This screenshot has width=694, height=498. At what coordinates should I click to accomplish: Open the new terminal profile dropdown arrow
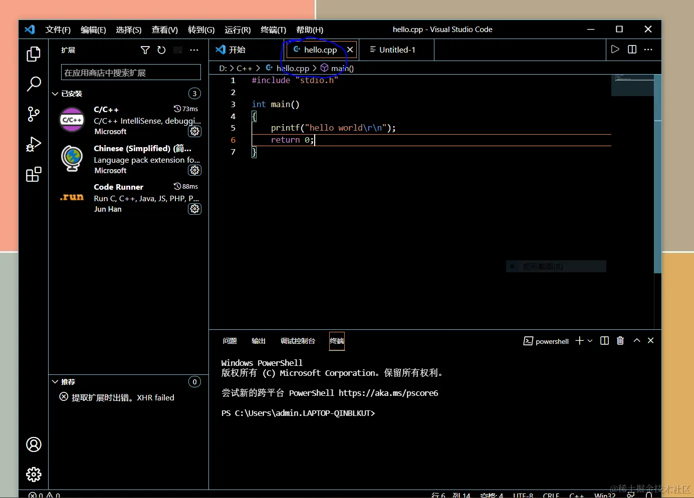coord(590,341)
